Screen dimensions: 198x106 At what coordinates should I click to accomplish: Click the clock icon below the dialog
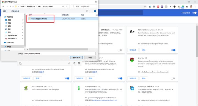(74, 63)
